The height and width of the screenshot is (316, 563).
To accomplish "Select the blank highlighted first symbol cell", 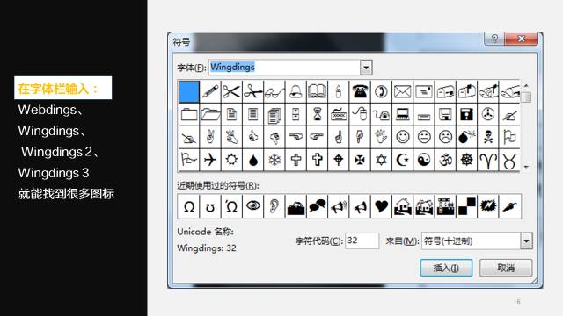I will pyautogui.click(x=189, y=91).
